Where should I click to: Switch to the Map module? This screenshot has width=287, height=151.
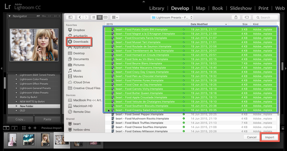point(201,8)
